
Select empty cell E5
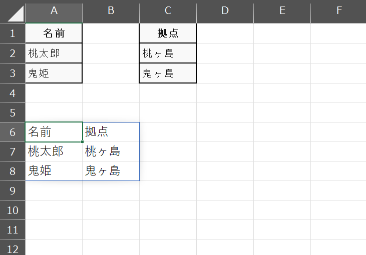[282, 112]
